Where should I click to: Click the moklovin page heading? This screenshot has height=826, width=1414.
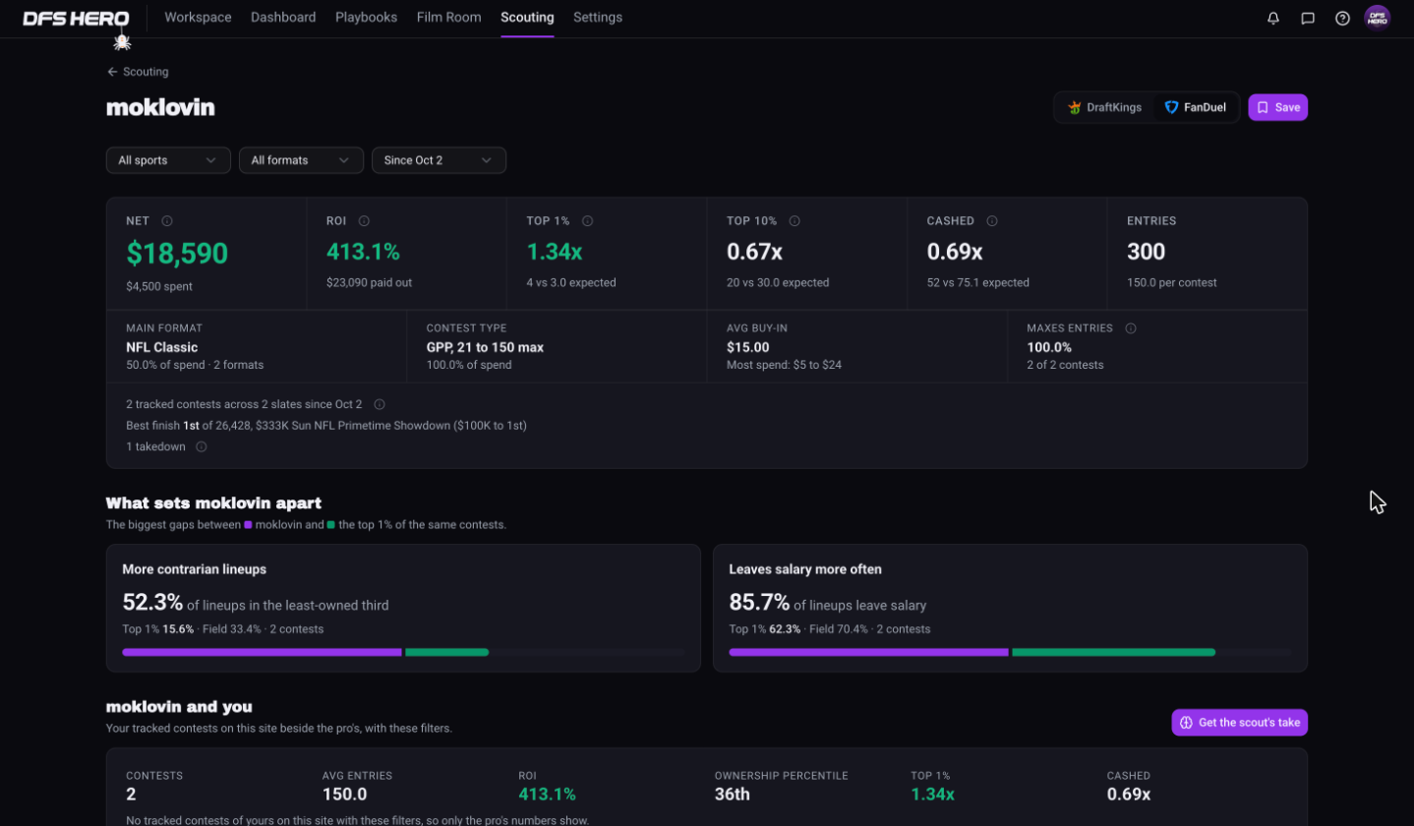point(160,107)
